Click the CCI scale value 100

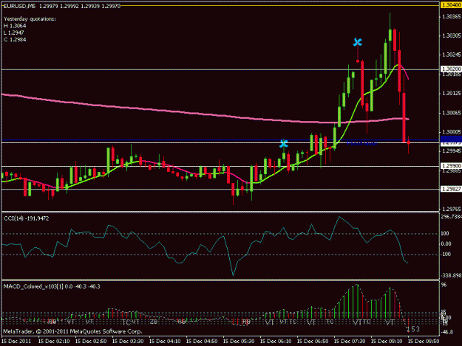click(x=445, y=233)
